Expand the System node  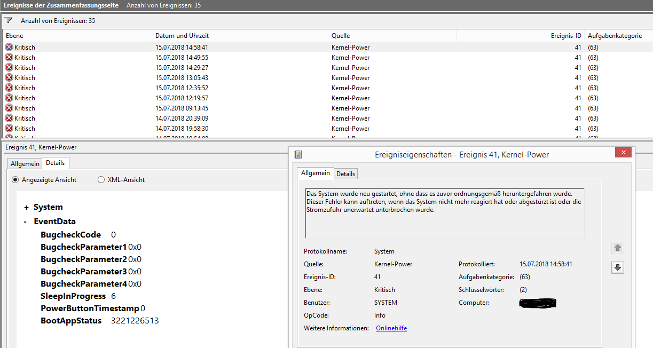click(26, 207)
